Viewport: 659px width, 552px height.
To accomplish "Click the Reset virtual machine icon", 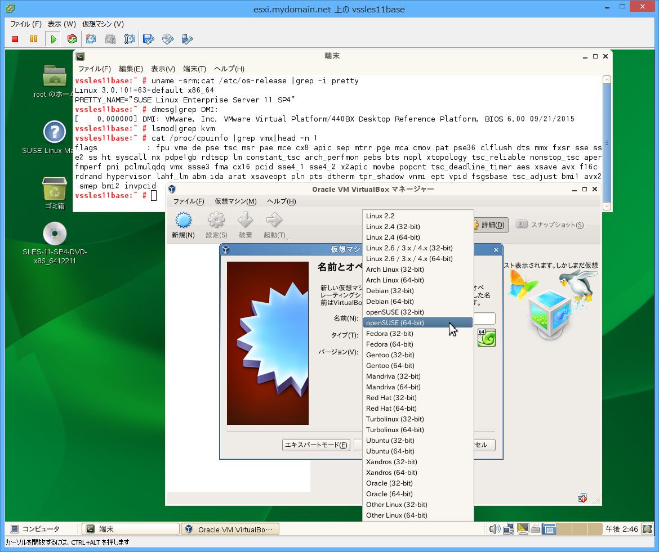I will pyautogui.click(x=72, y=39).
